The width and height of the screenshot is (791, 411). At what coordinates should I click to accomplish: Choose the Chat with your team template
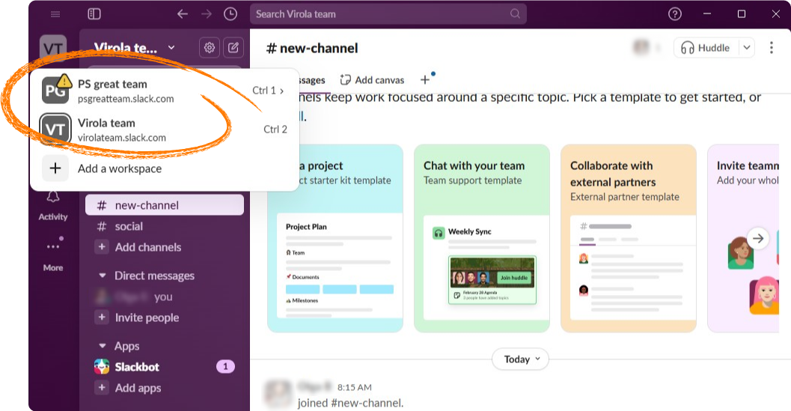[x=482, y=238]
